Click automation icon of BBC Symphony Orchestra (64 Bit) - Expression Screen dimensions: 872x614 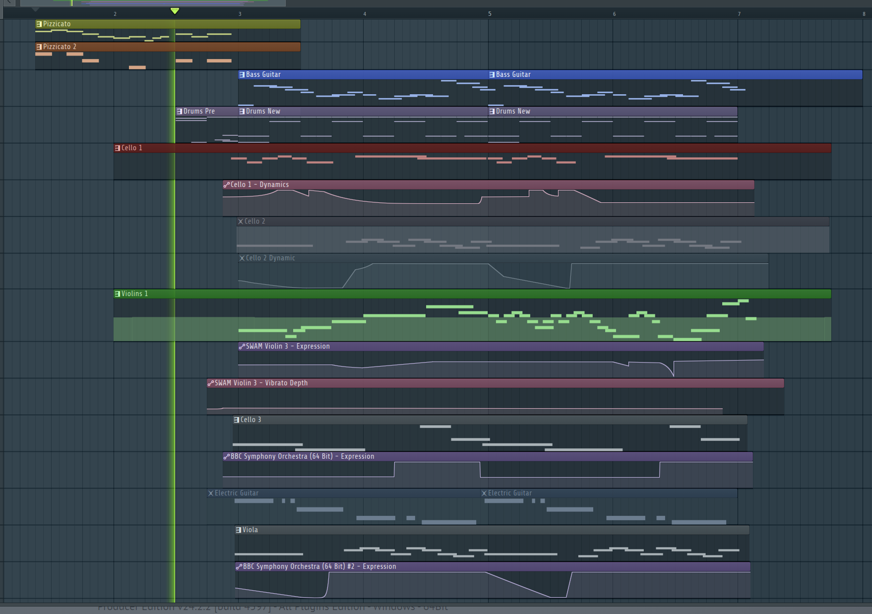point(227,456)
